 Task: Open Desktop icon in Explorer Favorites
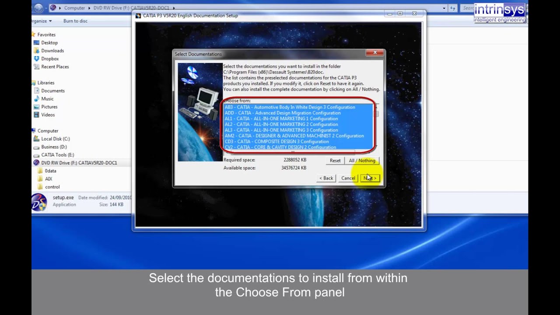click(x=37, y=43)
